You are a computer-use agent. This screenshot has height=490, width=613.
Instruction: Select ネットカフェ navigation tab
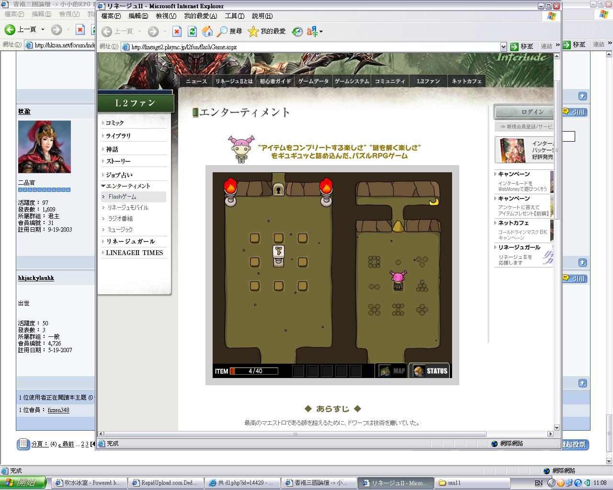pos(466,81)
